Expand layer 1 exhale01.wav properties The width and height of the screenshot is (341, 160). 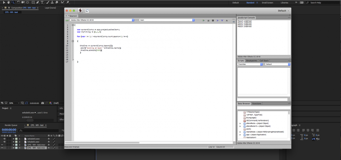(x=14, y=139)
